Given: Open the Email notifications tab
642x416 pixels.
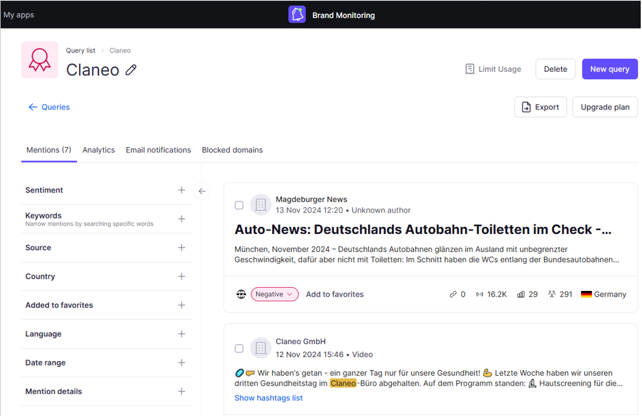Looking at the screenshot, I should click(x=158, y=150).
